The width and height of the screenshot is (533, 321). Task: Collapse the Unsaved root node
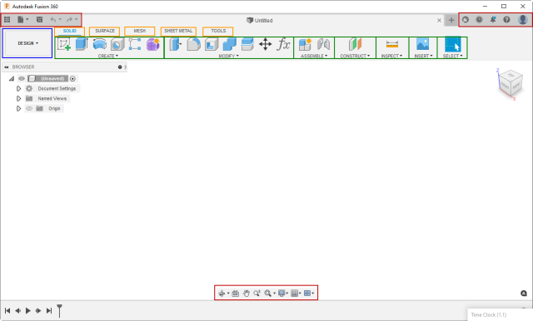[12, 79]
